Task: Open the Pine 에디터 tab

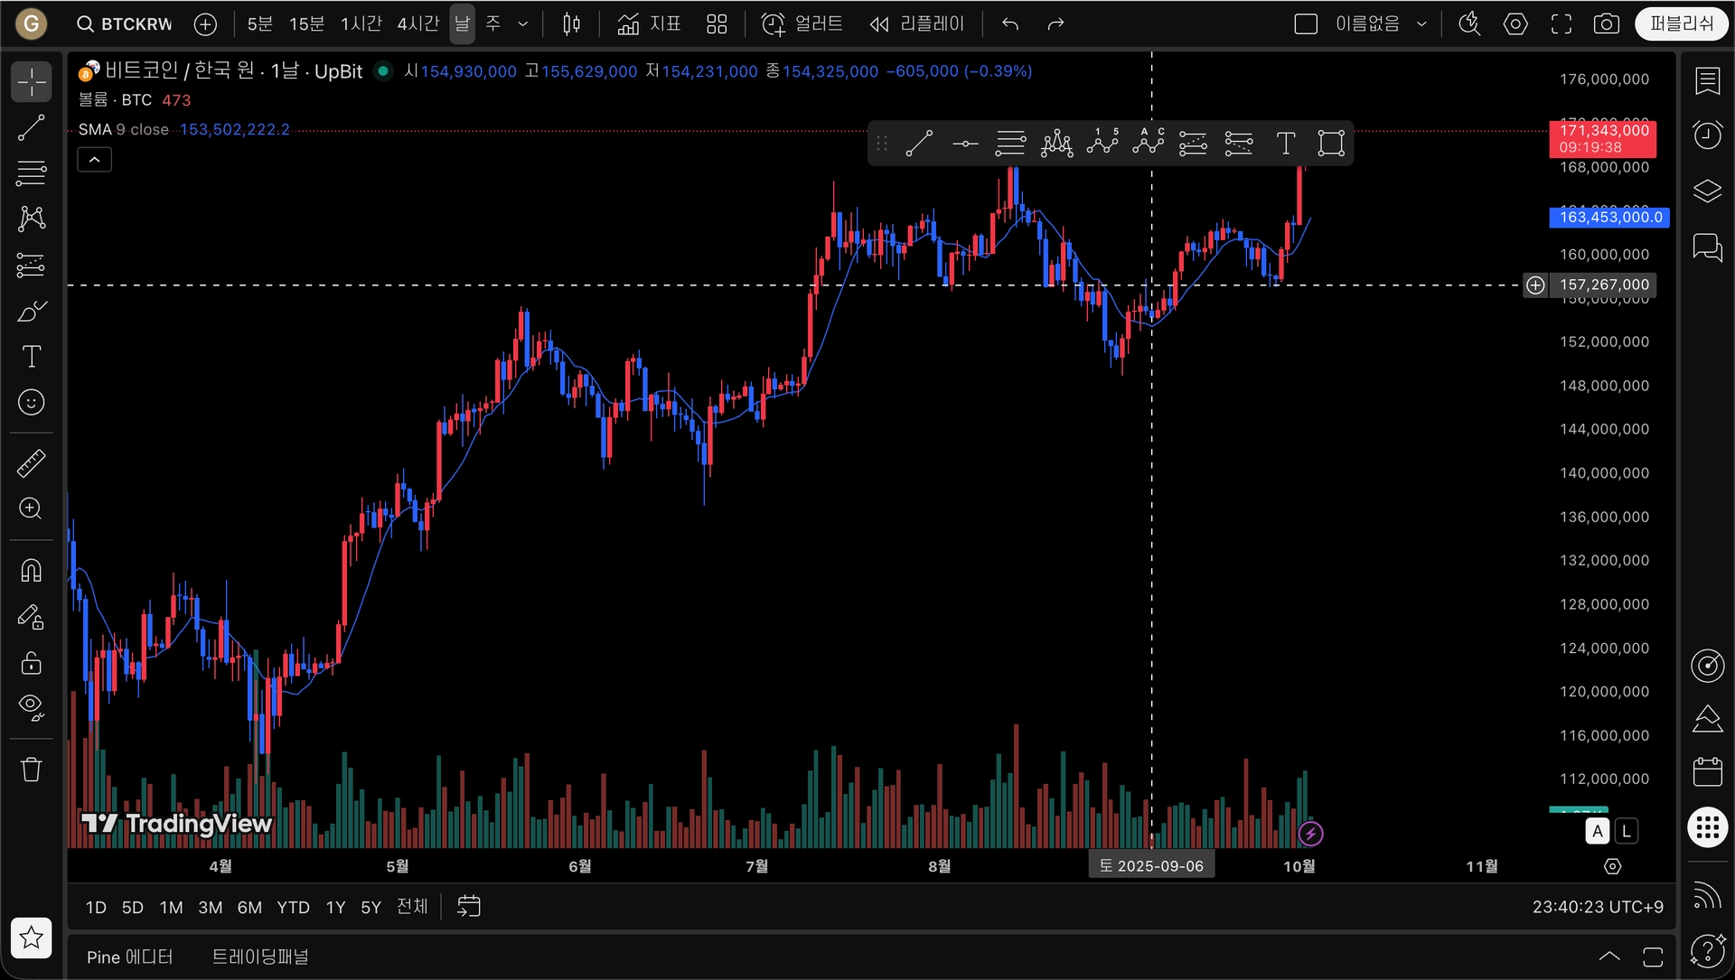Action: pos(129,957)
